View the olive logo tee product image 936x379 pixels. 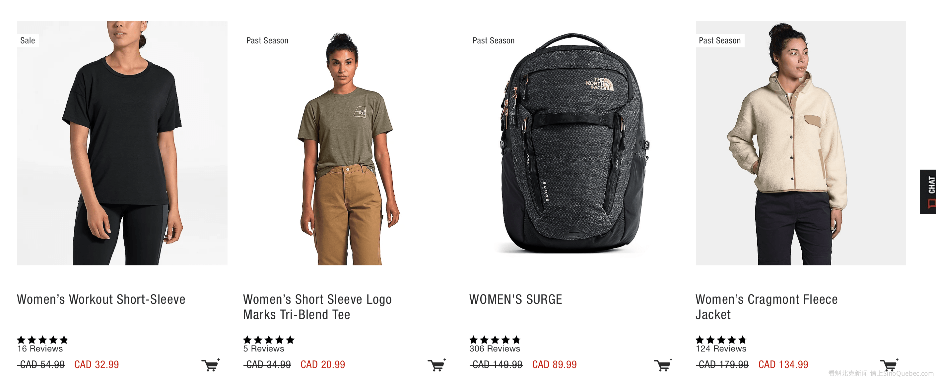[x=349, y=143]
